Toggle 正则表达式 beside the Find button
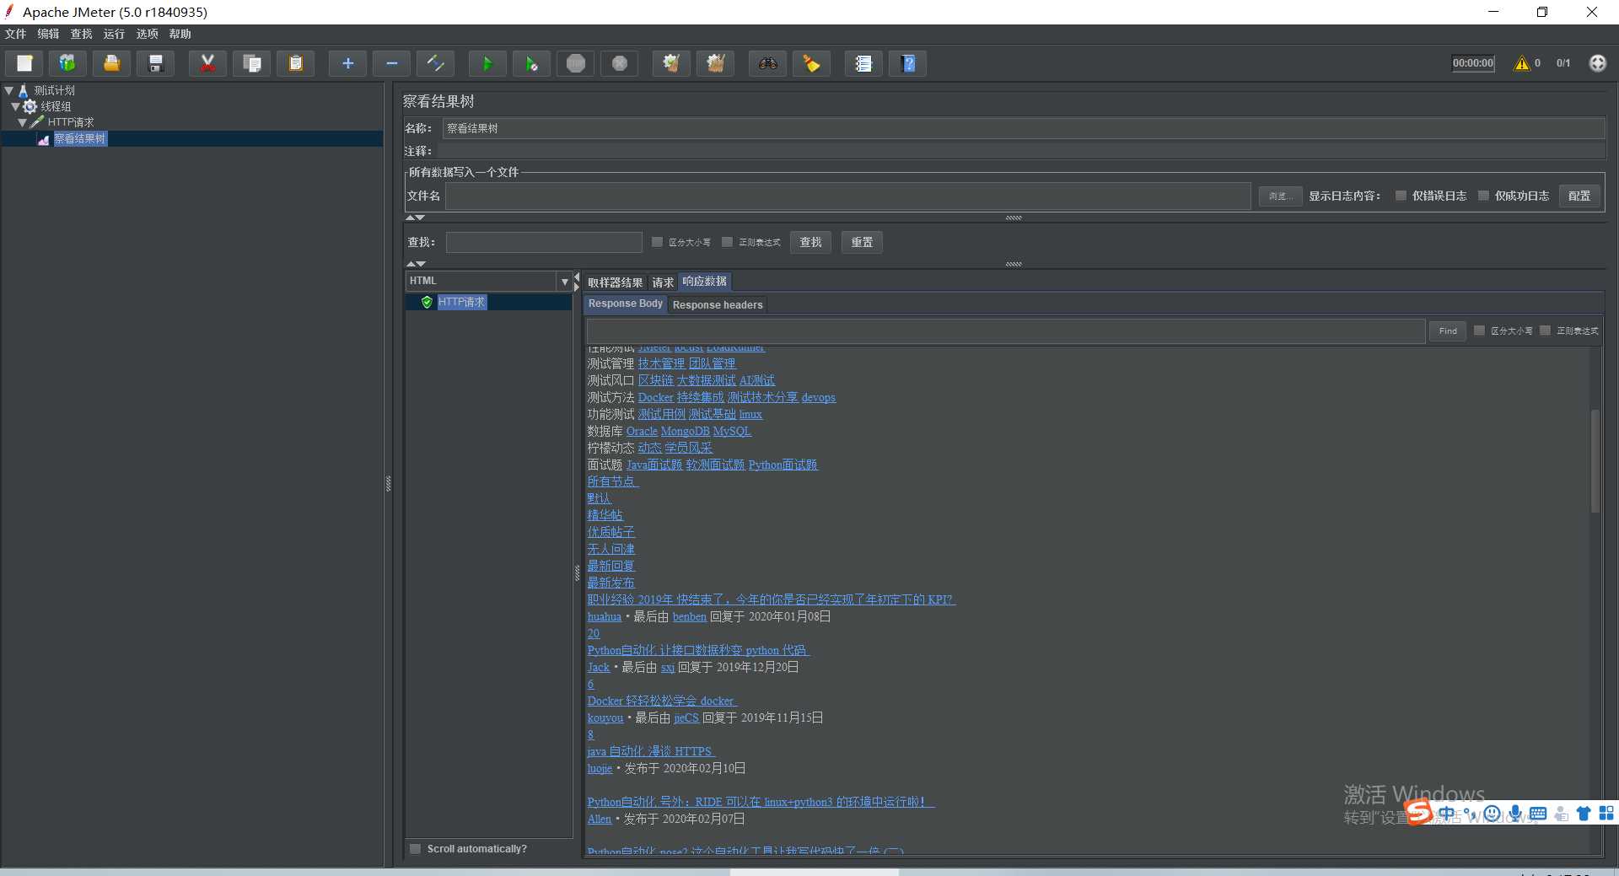The height and width of the screenshot is (876, 1619). pyautogui.click(x=1545, y=331)
